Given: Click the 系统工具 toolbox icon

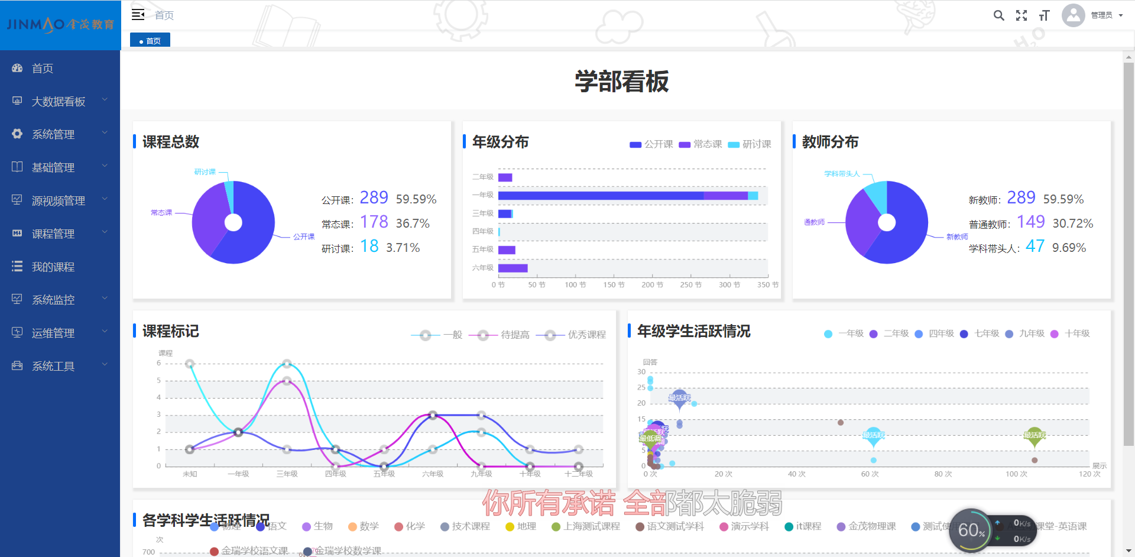Looking at the screenshot, I should (17, 365).
